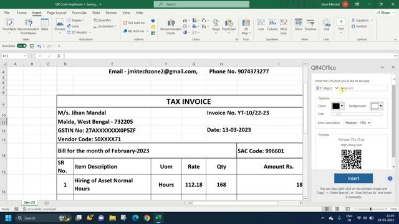Viewport: 399px width, 224px height.
Task: Switch to Page Break Preview view
Action: 348,209
